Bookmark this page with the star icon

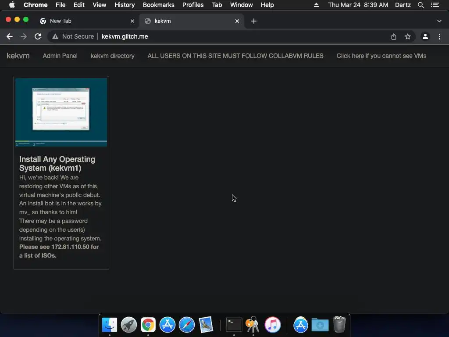[408, 36]
